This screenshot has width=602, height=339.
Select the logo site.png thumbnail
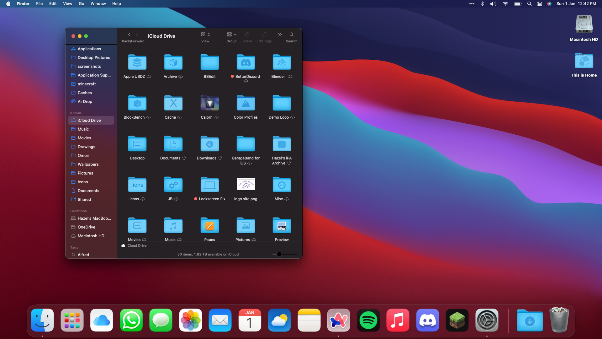(x=246, y=184)
